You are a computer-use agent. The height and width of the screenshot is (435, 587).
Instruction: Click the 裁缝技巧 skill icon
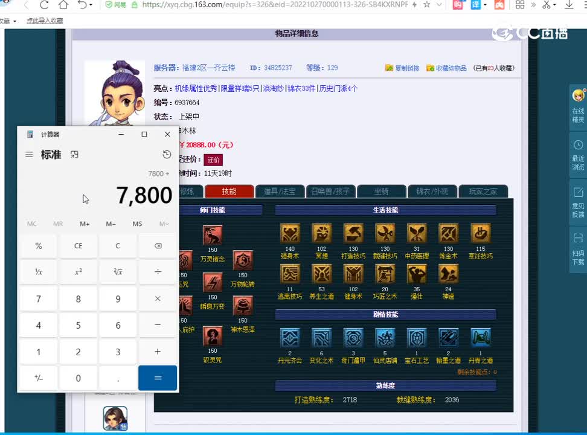[x=385, y=234]
